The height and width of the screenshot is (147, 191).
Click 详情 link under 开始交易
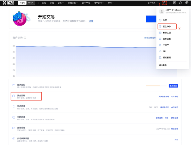(91, 21)
